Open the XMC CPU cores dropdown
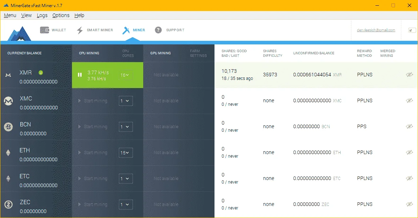Screen dimensions: 418x218 pyautogui.click(x=126, y=101)
